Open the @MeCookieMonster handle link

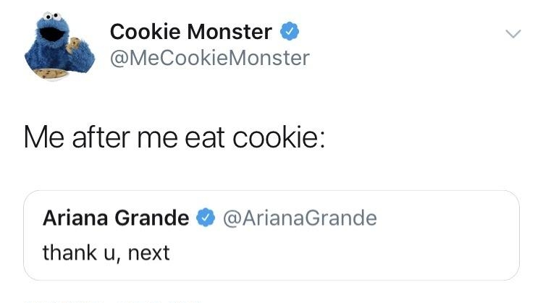pyautogui.click(x=209, y=57)
